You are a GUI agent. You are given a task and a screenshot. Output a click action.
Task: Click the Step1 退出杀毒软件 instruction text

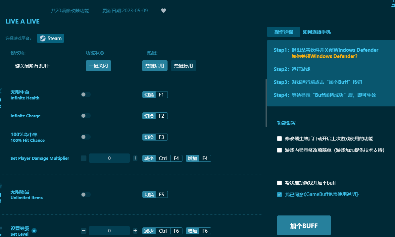pos(326,50)
